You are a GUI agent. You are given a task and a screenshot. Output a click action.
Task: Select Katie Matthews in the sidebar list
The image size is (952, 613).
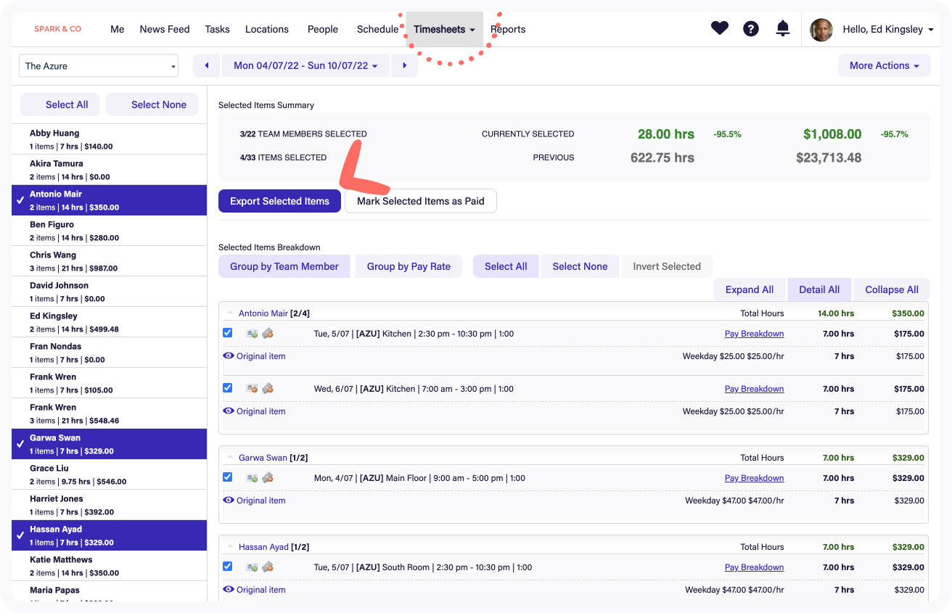[x=109, y=566]
